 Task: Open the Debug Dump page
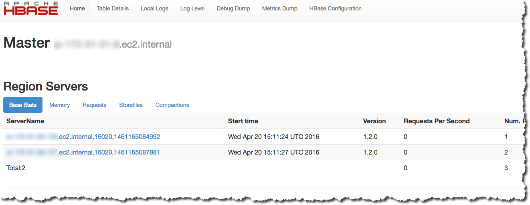233,8
